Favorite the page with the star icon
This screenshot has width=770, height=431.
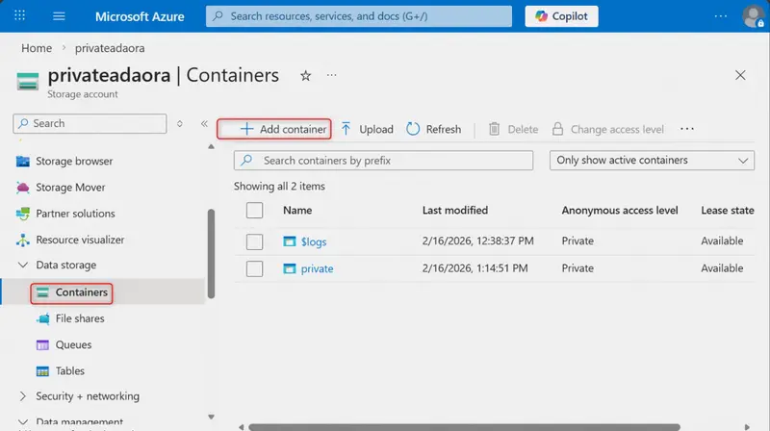[x=305, y=76]
